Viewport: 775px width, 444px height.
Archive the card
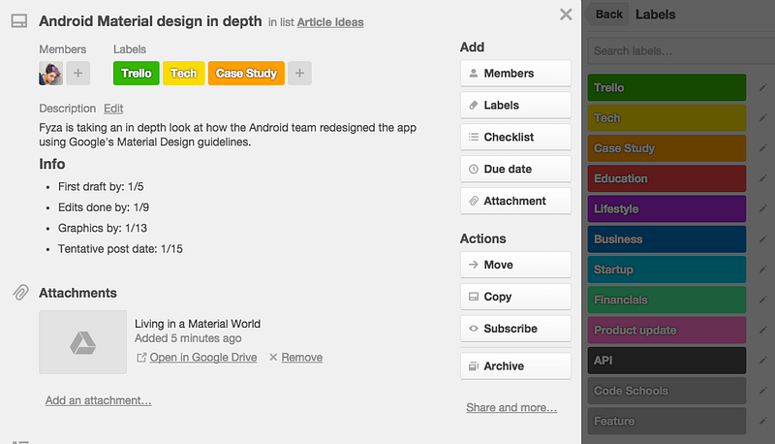(x=515, y=365)
